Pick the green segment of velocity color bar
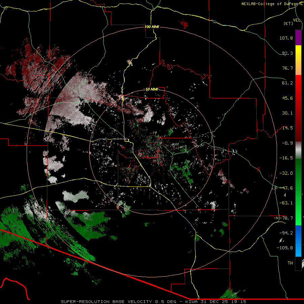 pyautogui.click(x=298, y=192)
